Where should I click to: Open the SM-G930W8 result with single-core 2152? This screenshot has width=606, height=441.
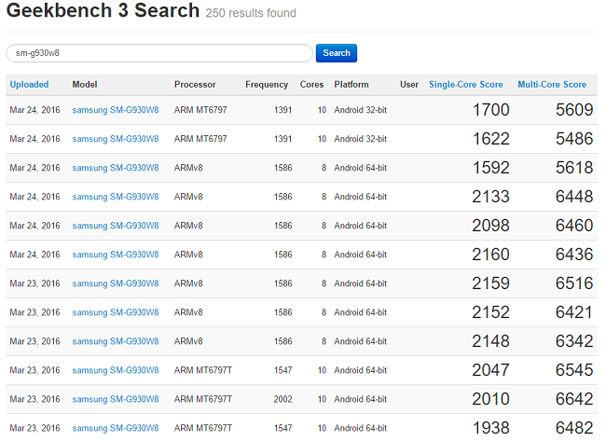pyautogui.click(x=116, y=312)
